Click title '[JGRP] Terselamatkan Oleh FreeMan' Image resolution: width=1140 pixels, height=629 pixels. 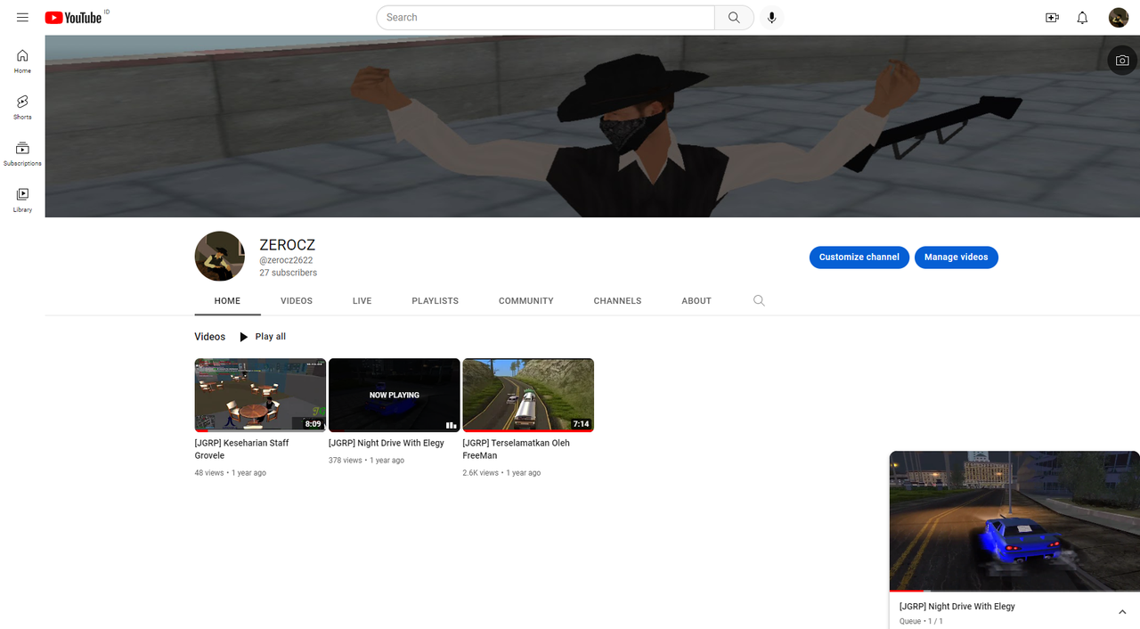click(516, 449)
